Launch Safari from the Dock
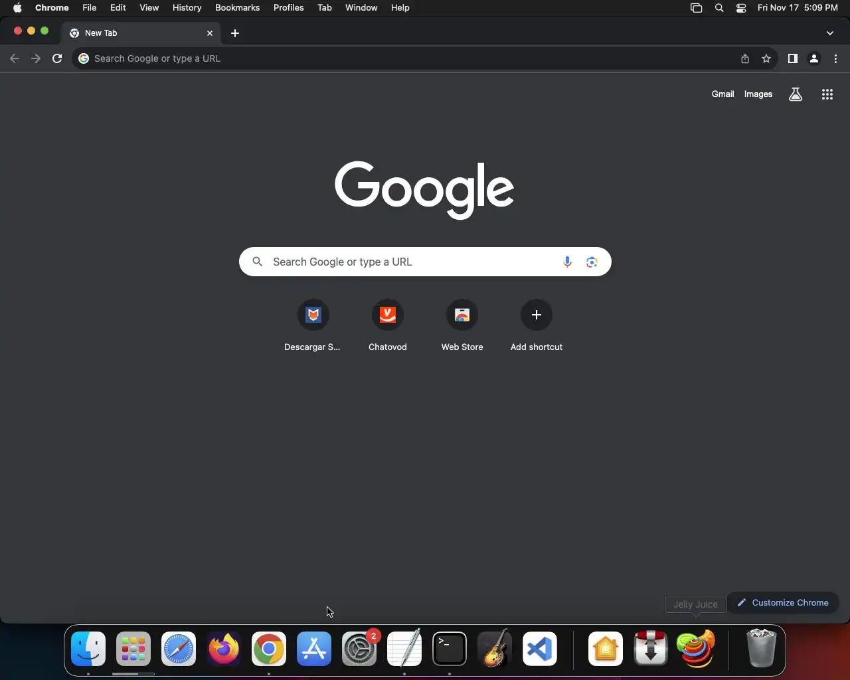The image size is (850, 680). coord(179,649)
